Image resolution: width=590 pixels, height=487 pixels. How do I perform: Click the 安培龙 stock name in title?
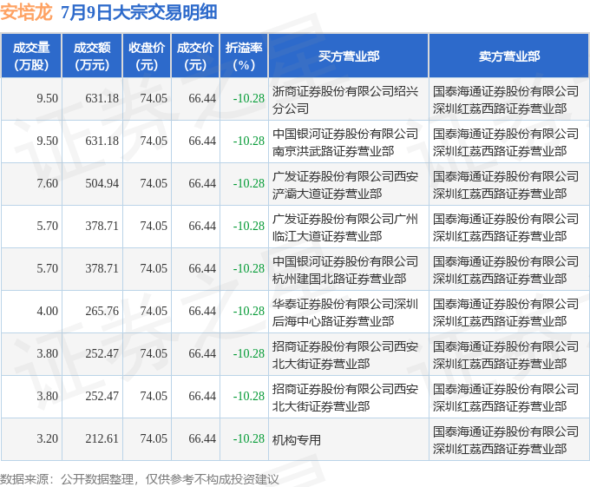point(26,12)
